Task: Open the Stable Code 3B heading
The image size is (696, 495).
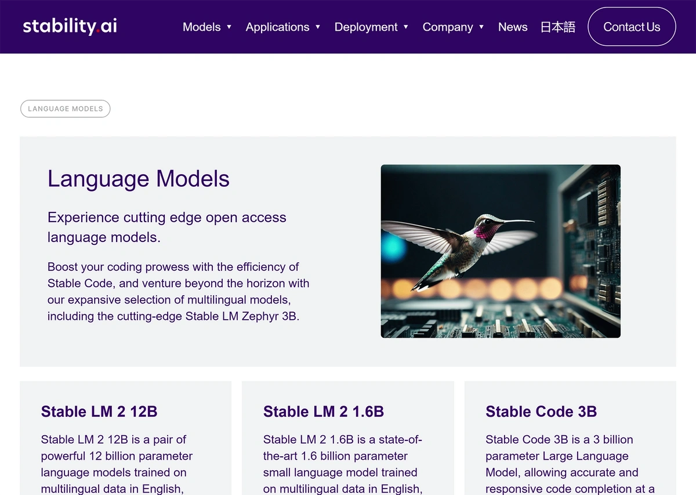Action: pos(541,411)
